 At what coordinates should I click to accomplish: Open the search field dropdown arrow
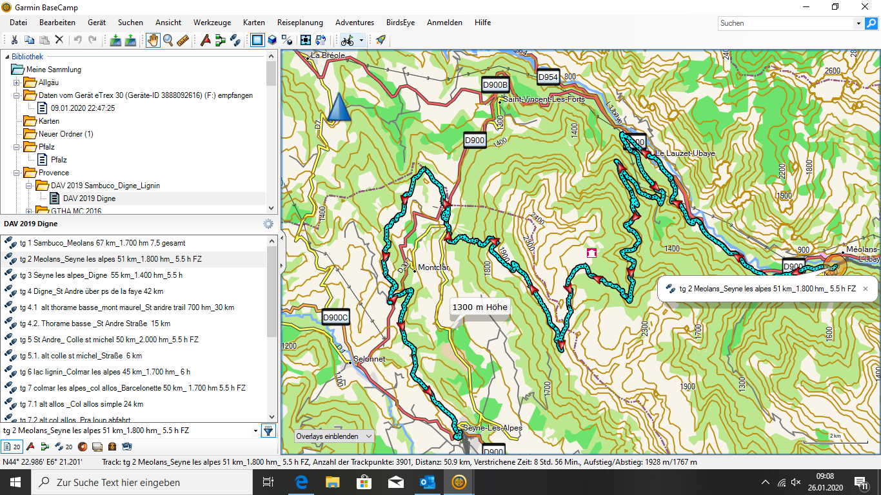click(858, 23)
